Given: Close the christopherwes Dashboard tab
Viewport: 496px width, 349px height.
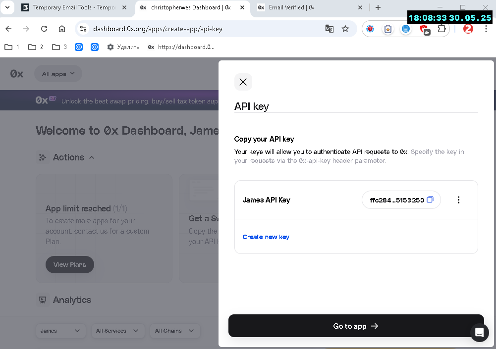Looking at the screenshot, I should pyautogui.click(x=242, y=7).
